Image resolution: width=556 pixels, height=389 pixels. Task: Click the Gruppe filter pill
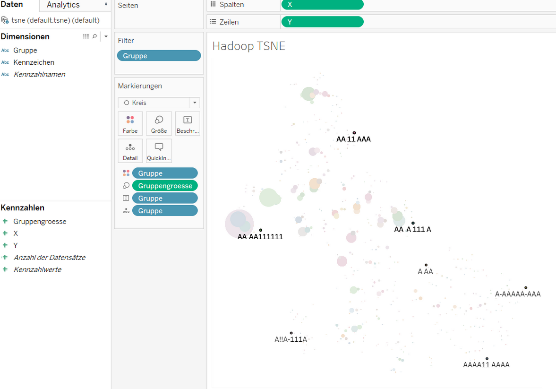(159, 56)
